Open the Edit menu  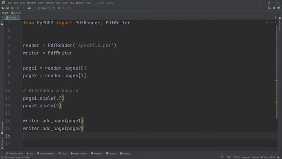(x=16, y=3)
